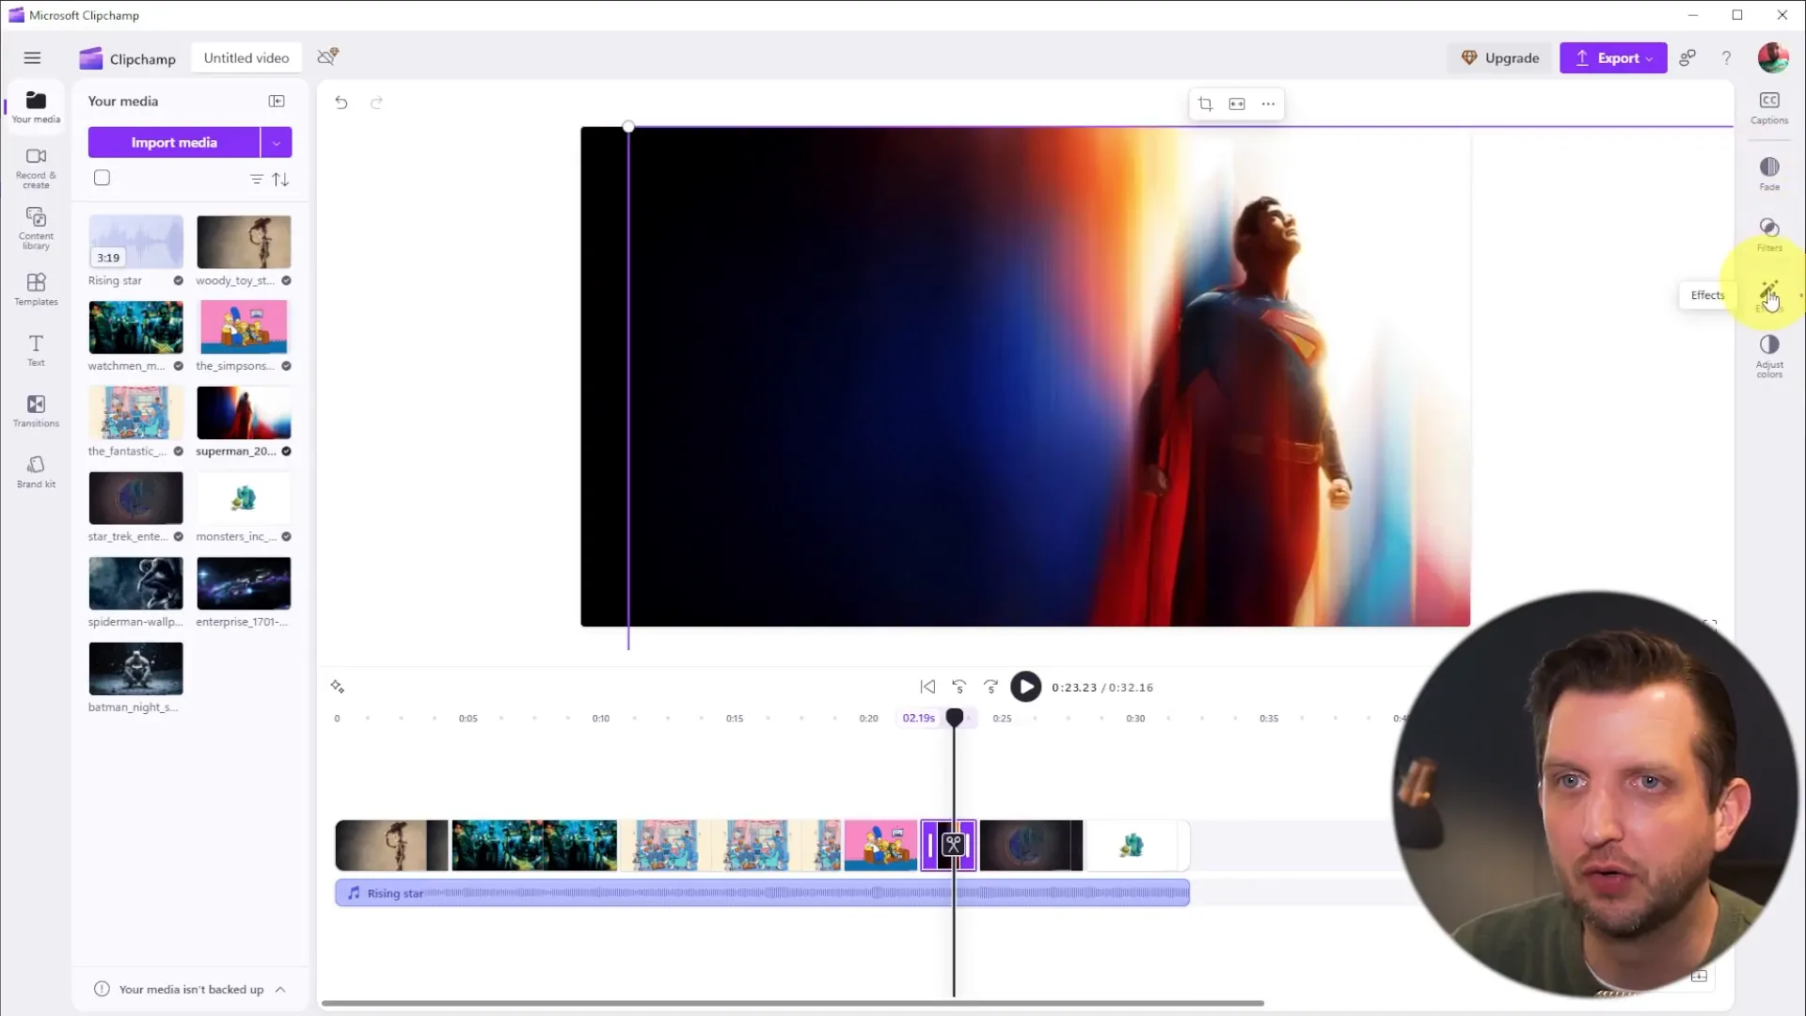Select the monsters_inc media thumbnail
Screen dimensions: 1806x1016
click(244, 498)
